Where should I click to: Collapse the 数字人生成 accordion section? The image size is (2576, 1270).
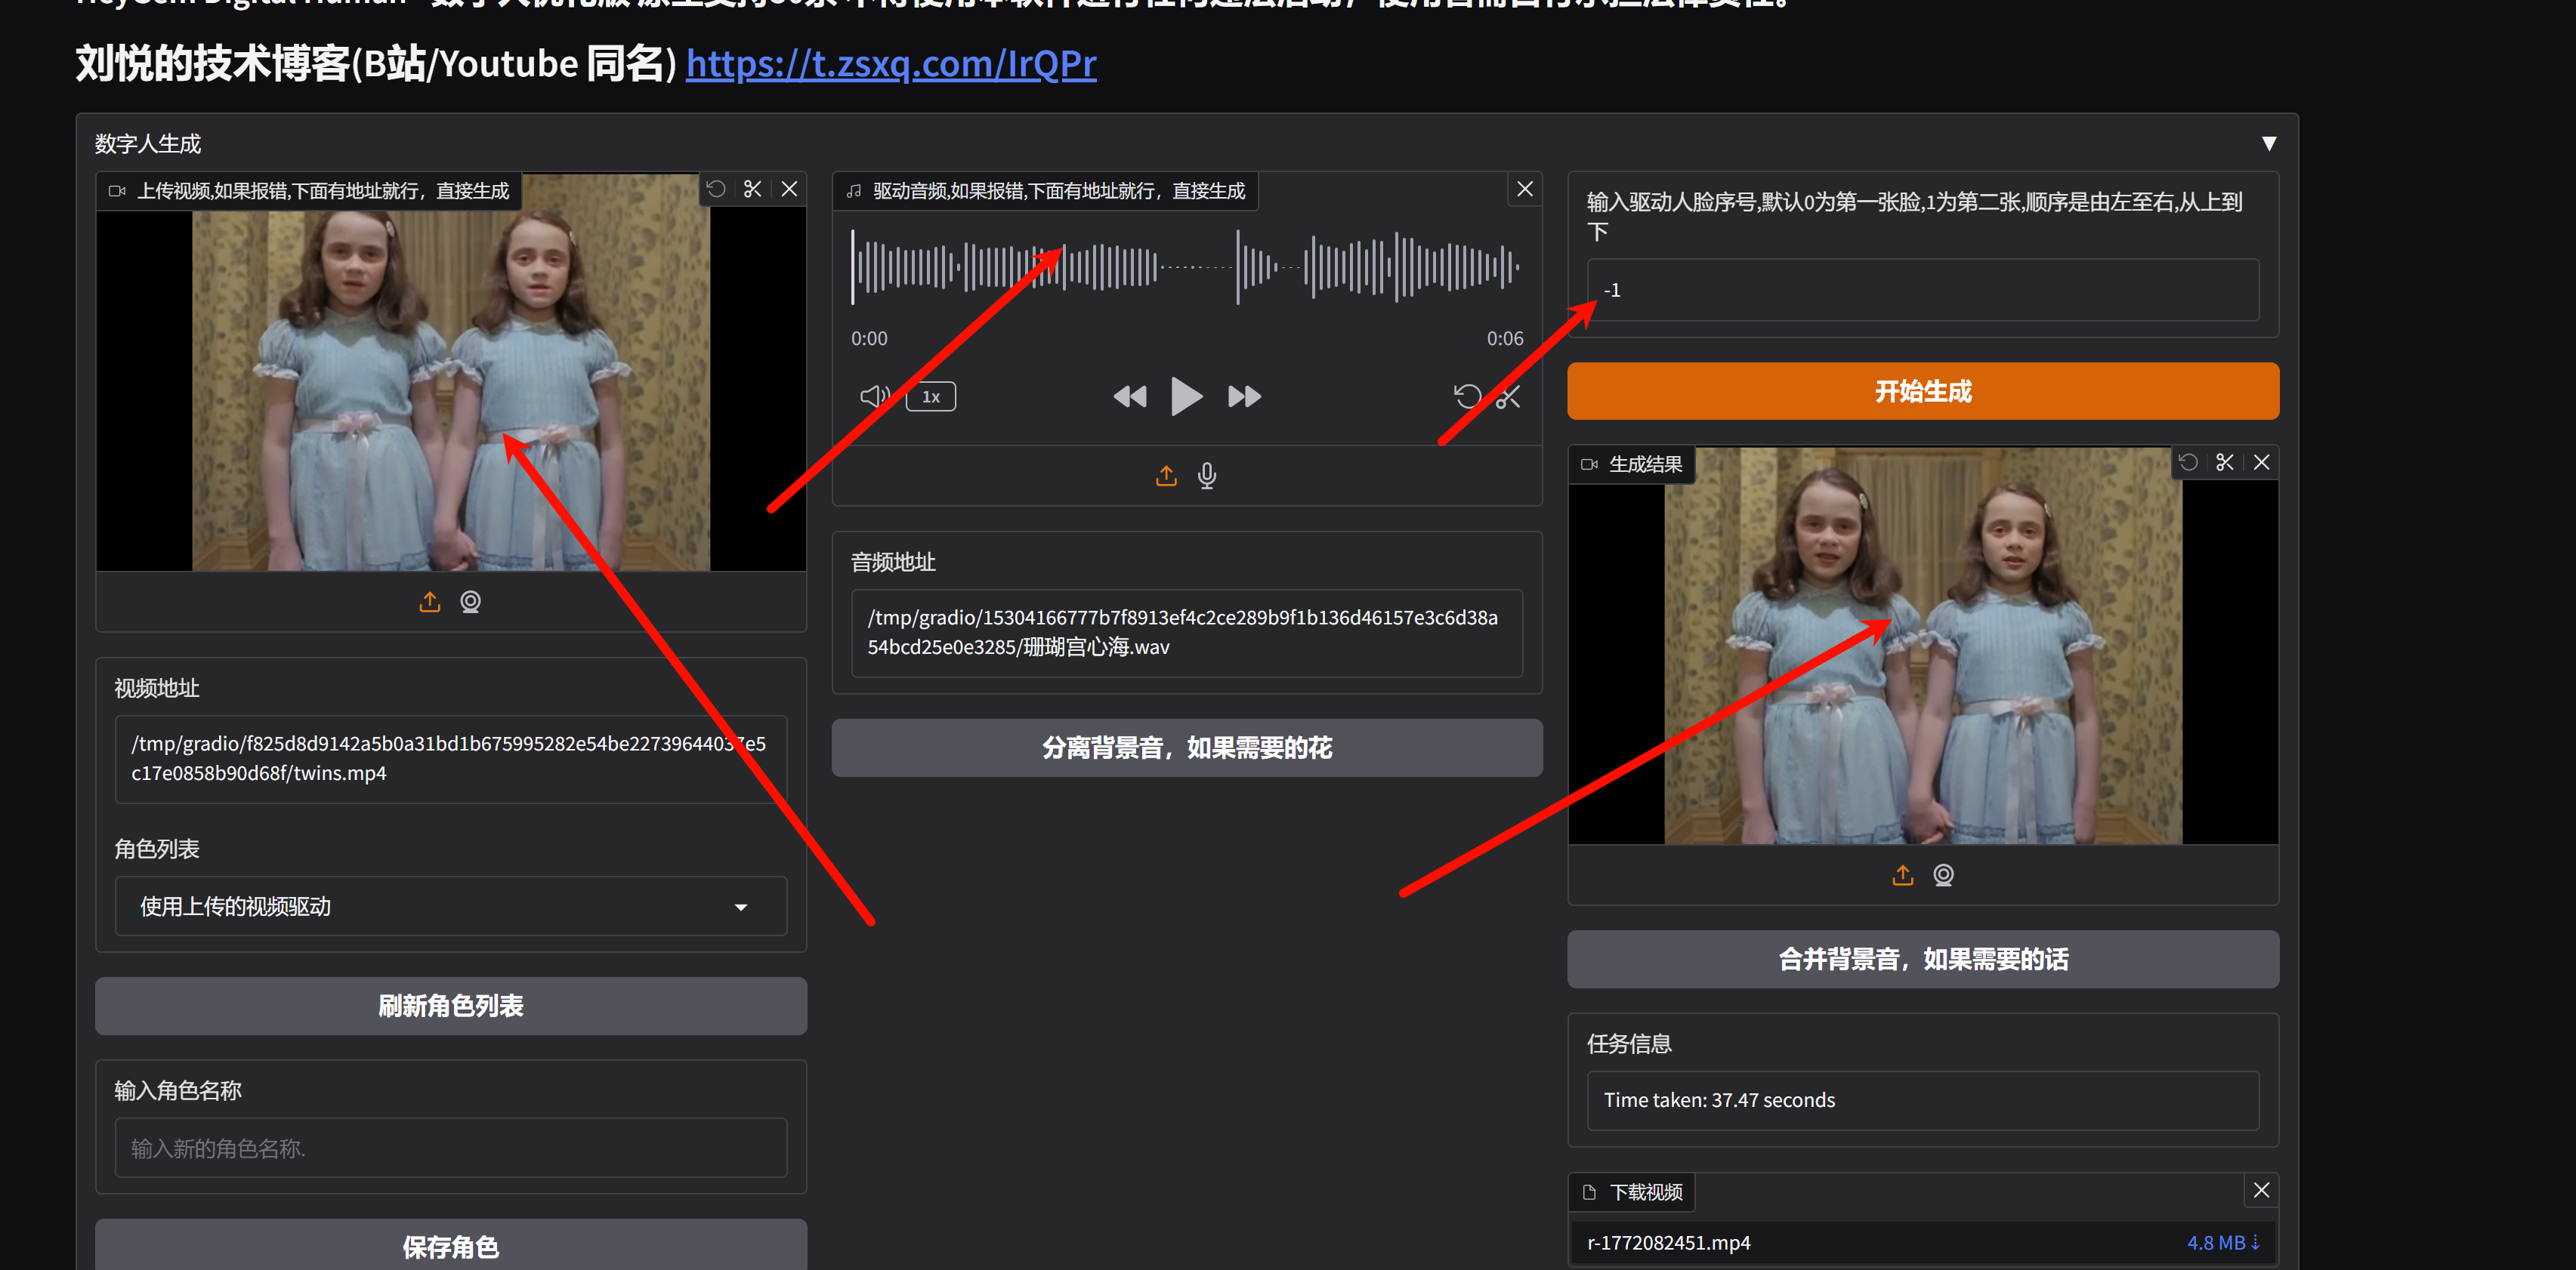pyautogui.click(x=2268, y=144)
